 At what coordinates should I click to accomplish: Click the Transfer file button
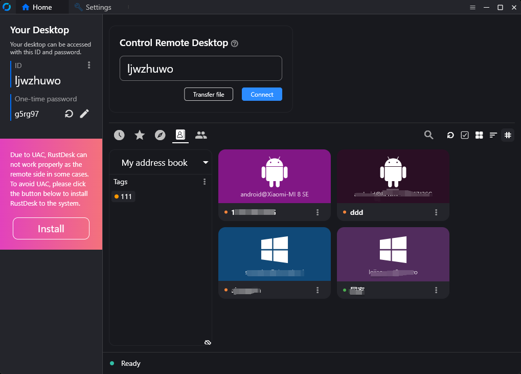tap(209, 94)
